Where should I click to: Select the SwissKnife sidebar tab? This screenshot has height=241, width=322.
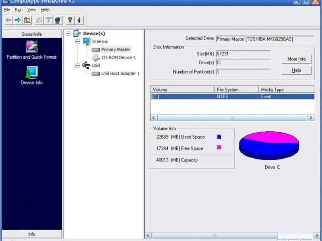coord(32,34)
